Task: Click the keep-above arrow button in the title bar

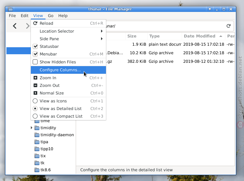Action: tap(210, 9)
